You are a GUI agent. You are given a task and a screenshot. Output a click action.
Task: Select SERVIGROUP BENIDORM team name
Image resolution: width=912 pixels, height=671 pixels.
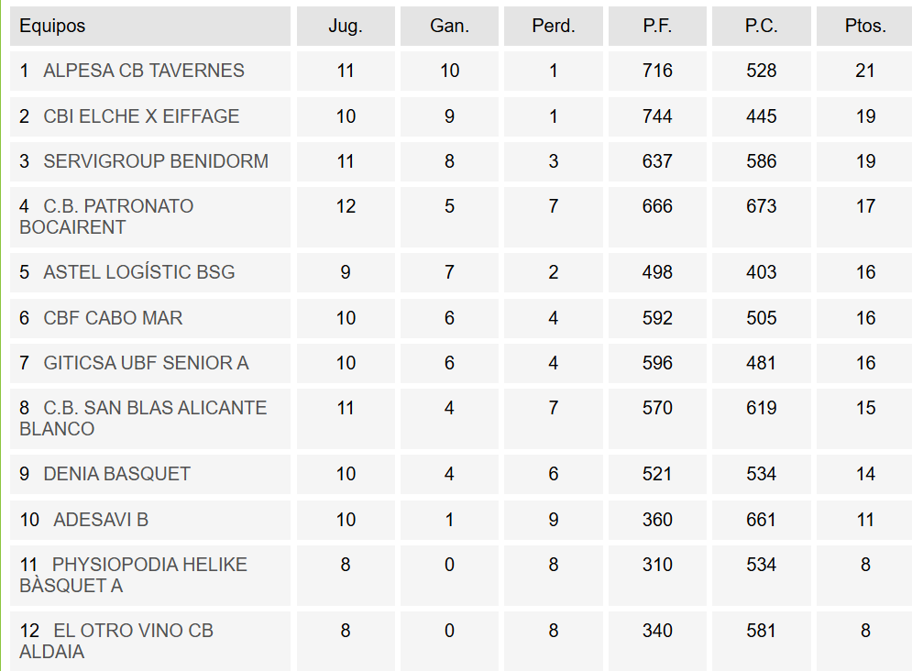pos(156,161)
